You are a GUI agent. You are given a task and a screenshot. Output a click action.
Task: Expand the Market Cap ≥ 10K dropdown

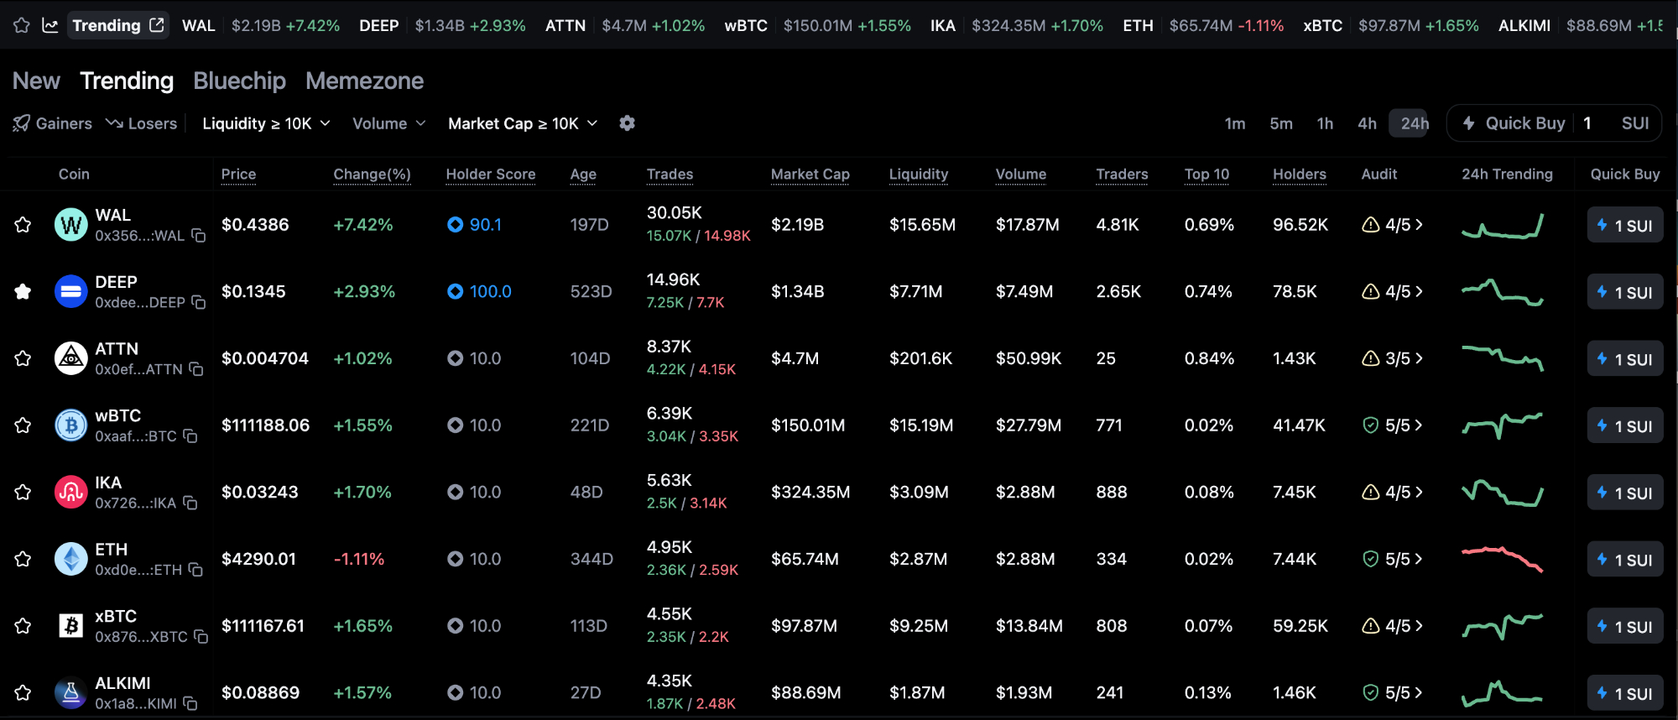tap(522, 123)
